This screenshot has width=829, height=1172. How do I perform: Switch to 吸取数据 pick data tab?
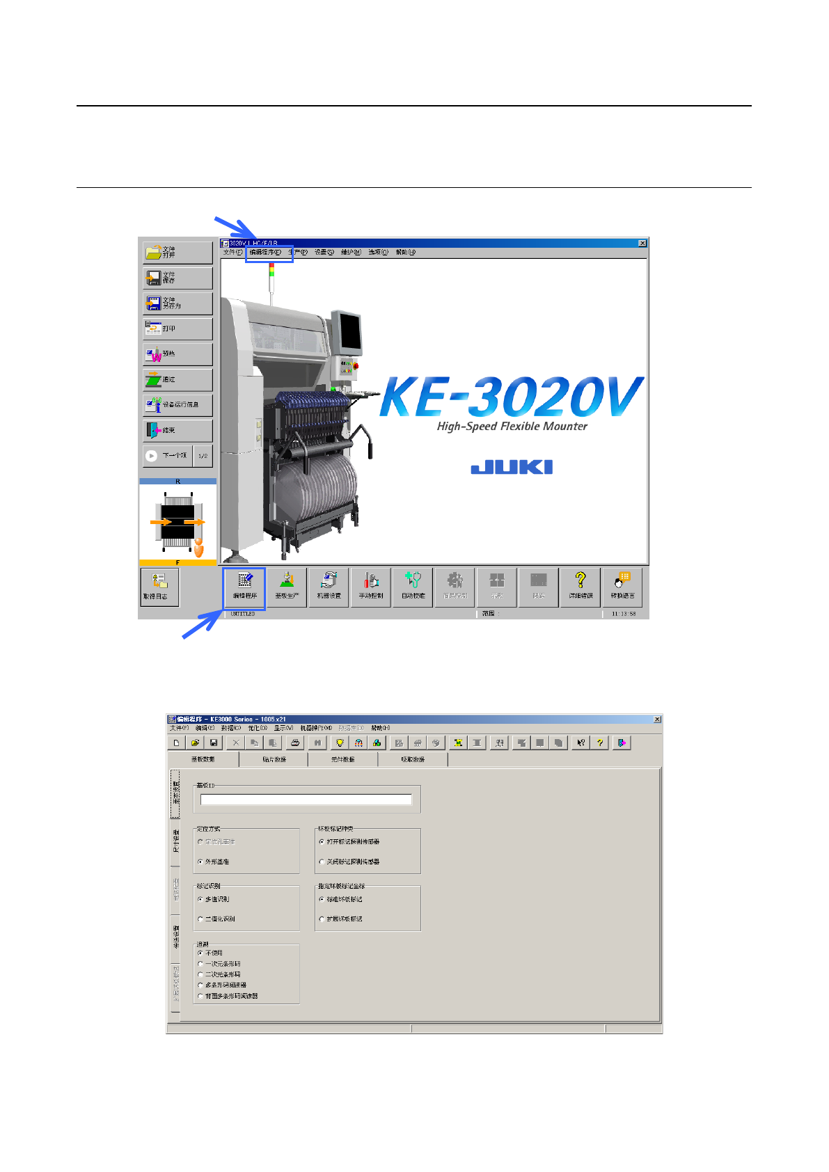click(x=413, y=759)
